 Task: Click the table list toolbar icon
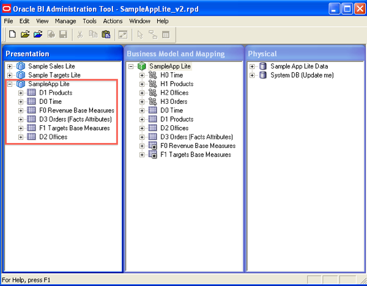coord(166,35)
